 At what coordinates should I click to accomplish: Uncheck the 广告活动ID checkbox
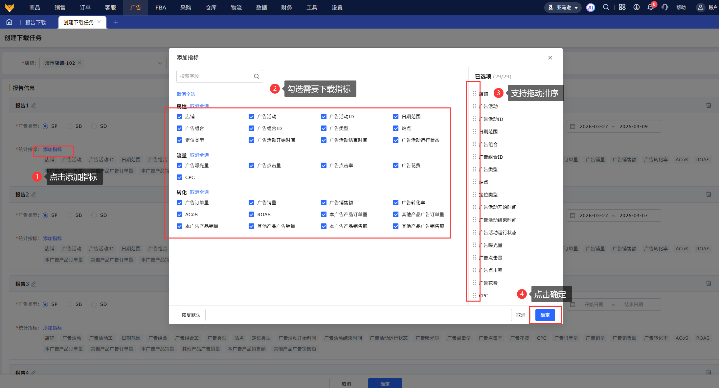tap(324, 117)
